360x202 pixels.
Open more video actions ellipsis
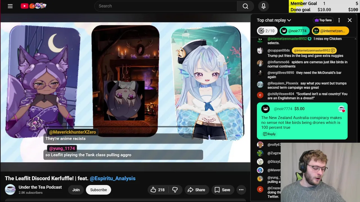[241, 190]
